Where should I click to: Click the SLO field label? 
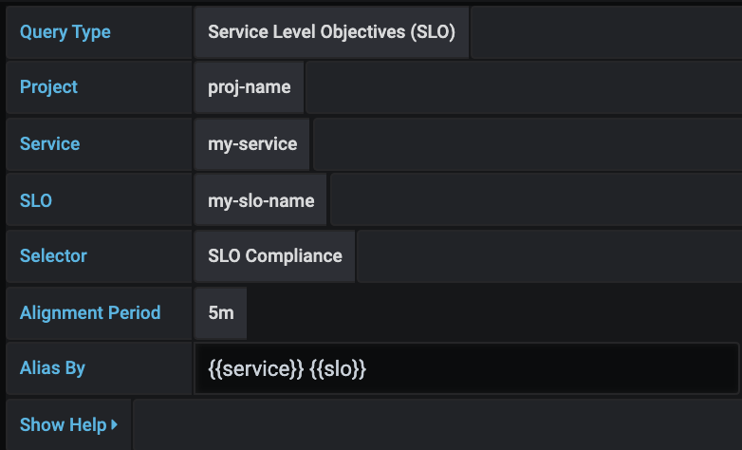point(36,200)
